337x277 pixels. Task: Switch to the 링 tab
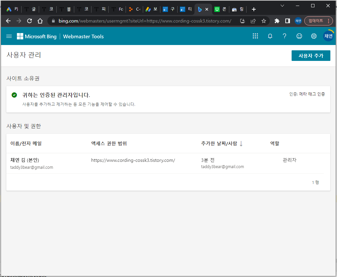click(238, 9)
